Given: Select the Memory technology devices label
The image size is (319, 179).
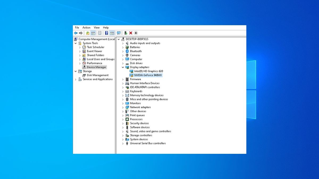Looking at the screenshot, I should [147, 95].
